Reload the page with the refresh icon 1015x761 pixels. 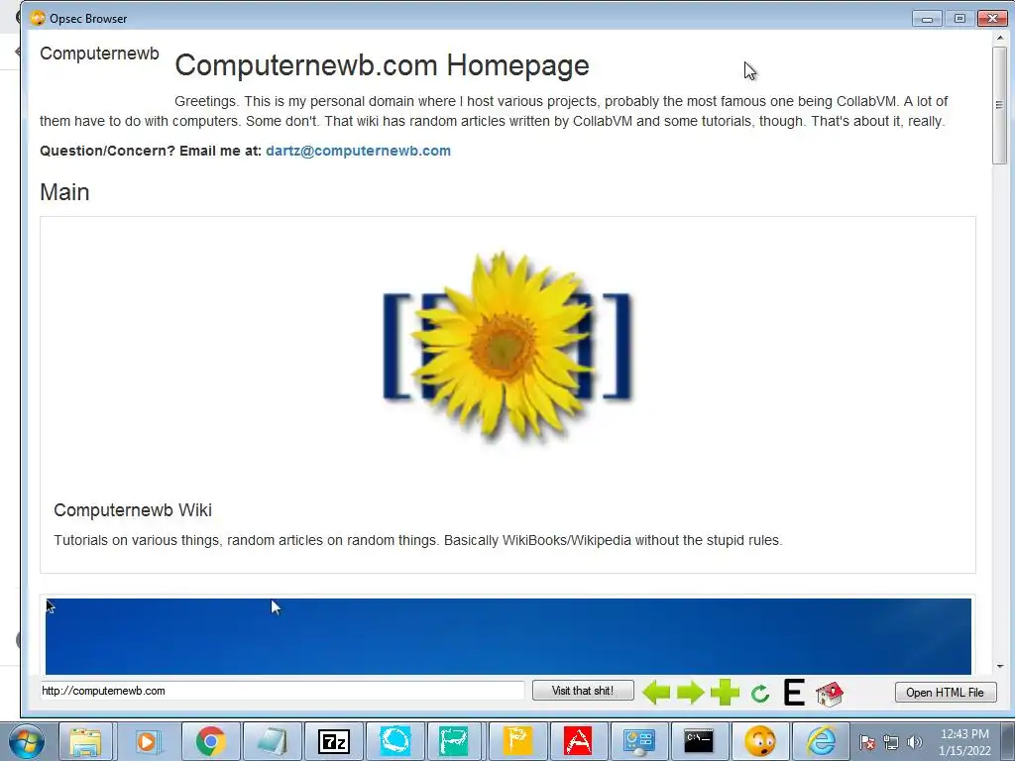tap(760, 694)
